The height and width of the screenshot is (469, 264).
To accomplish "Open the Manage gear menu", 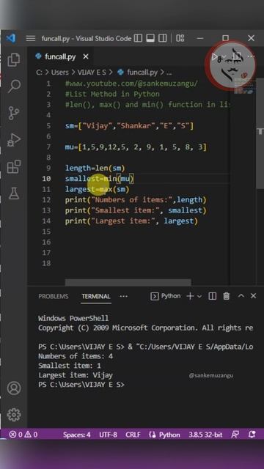I will click(x=14, y=415).
